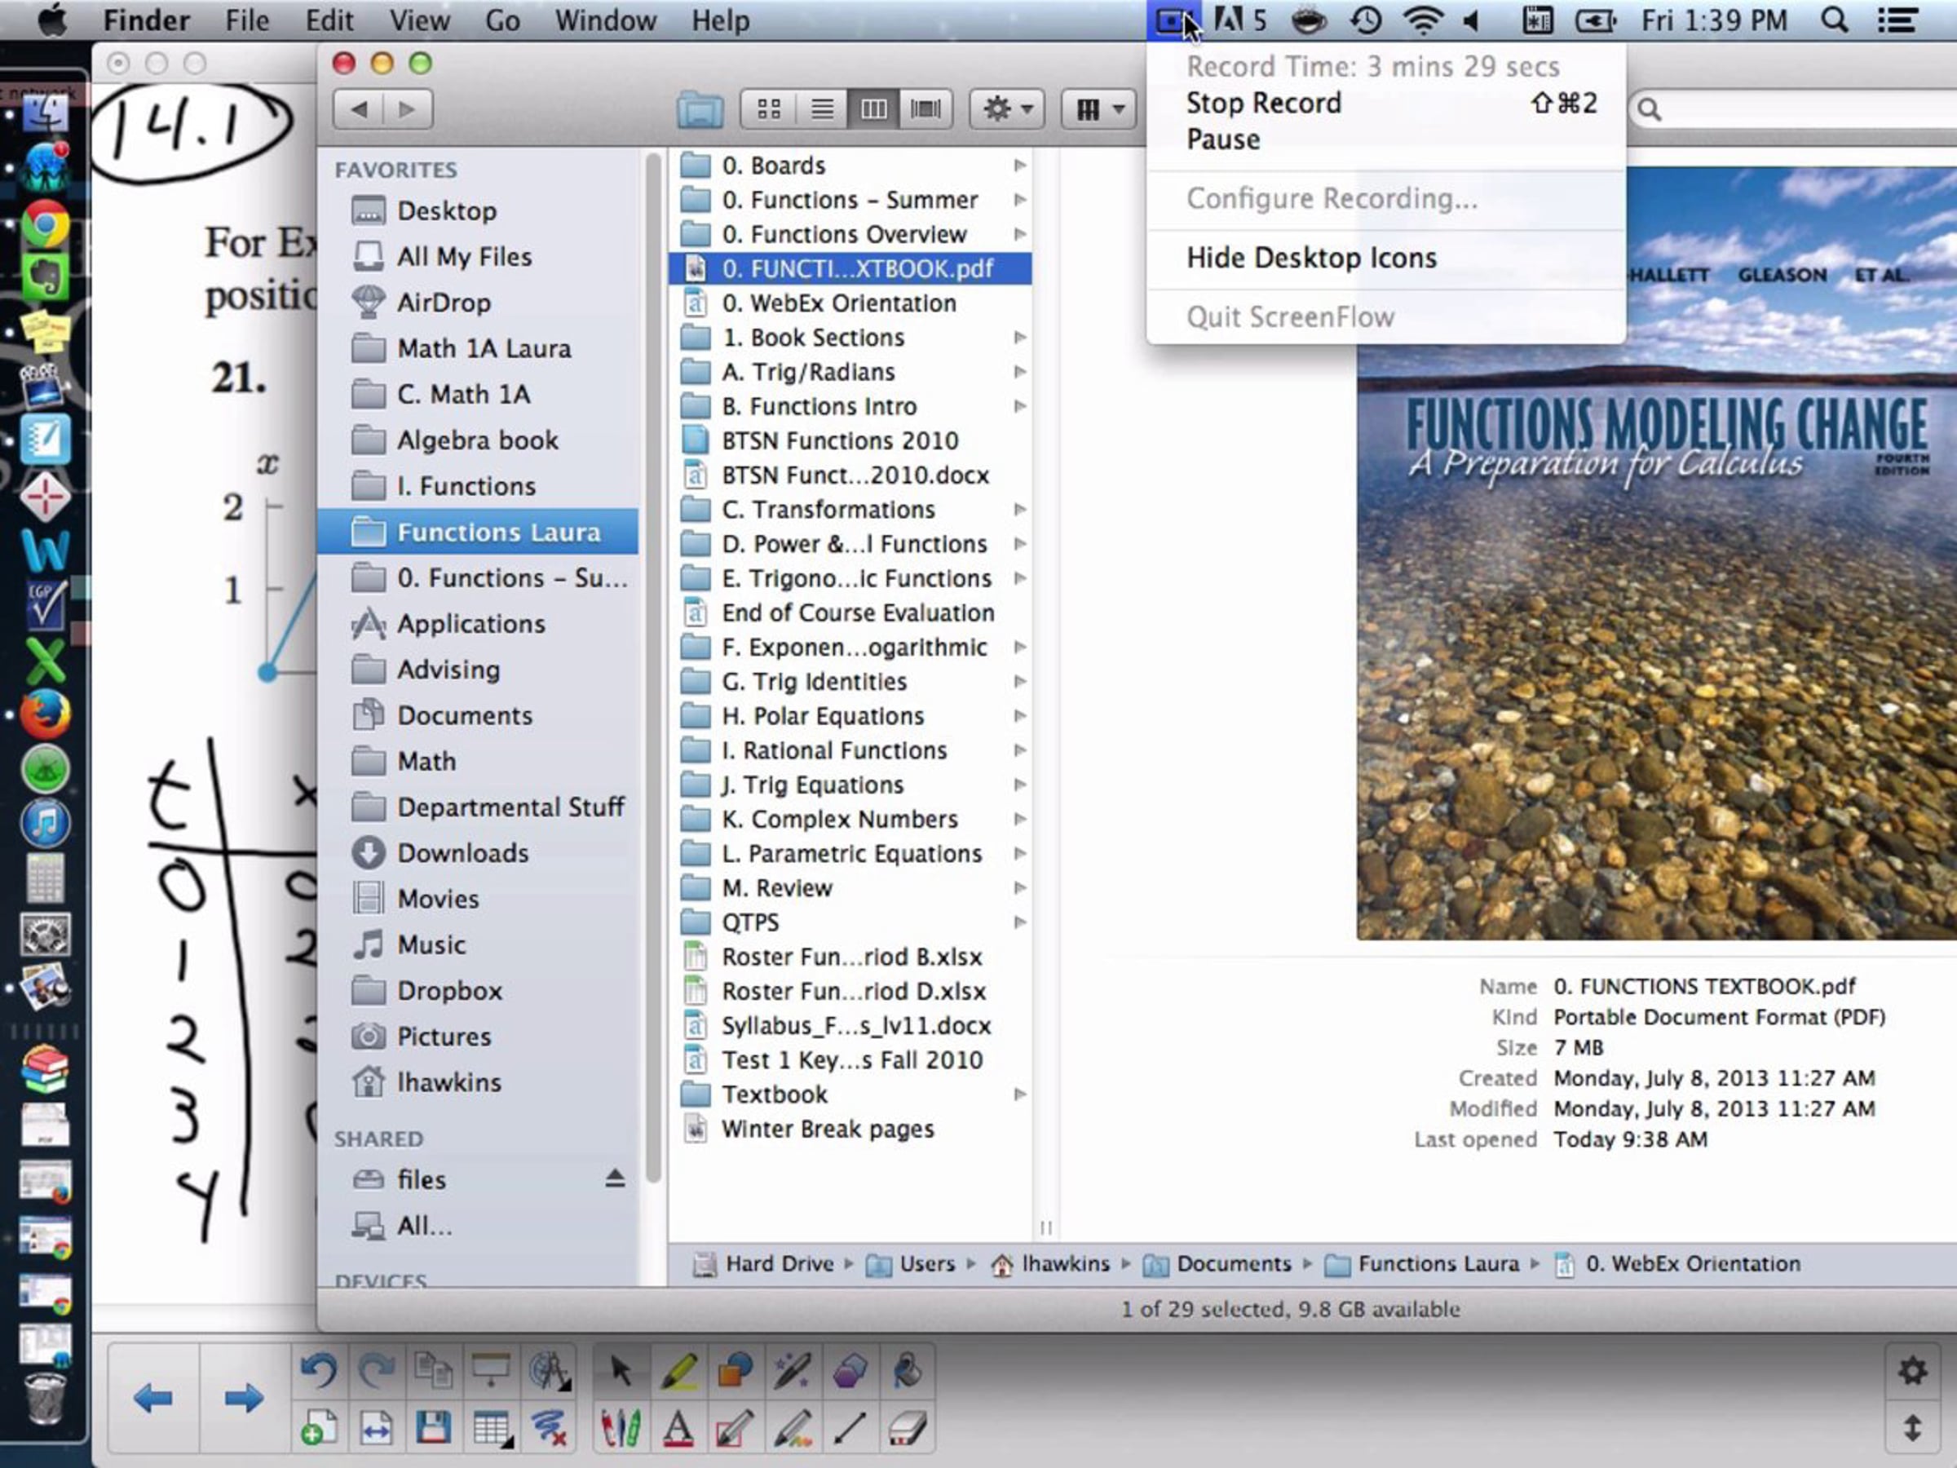Viewport: 1957px width, 1468px height.
Task: Select Hide Desktop Icons menu entry
Action: tap(1311, 258)
